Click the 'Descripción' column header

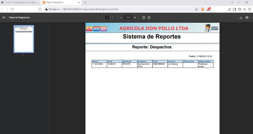point(190,61)
